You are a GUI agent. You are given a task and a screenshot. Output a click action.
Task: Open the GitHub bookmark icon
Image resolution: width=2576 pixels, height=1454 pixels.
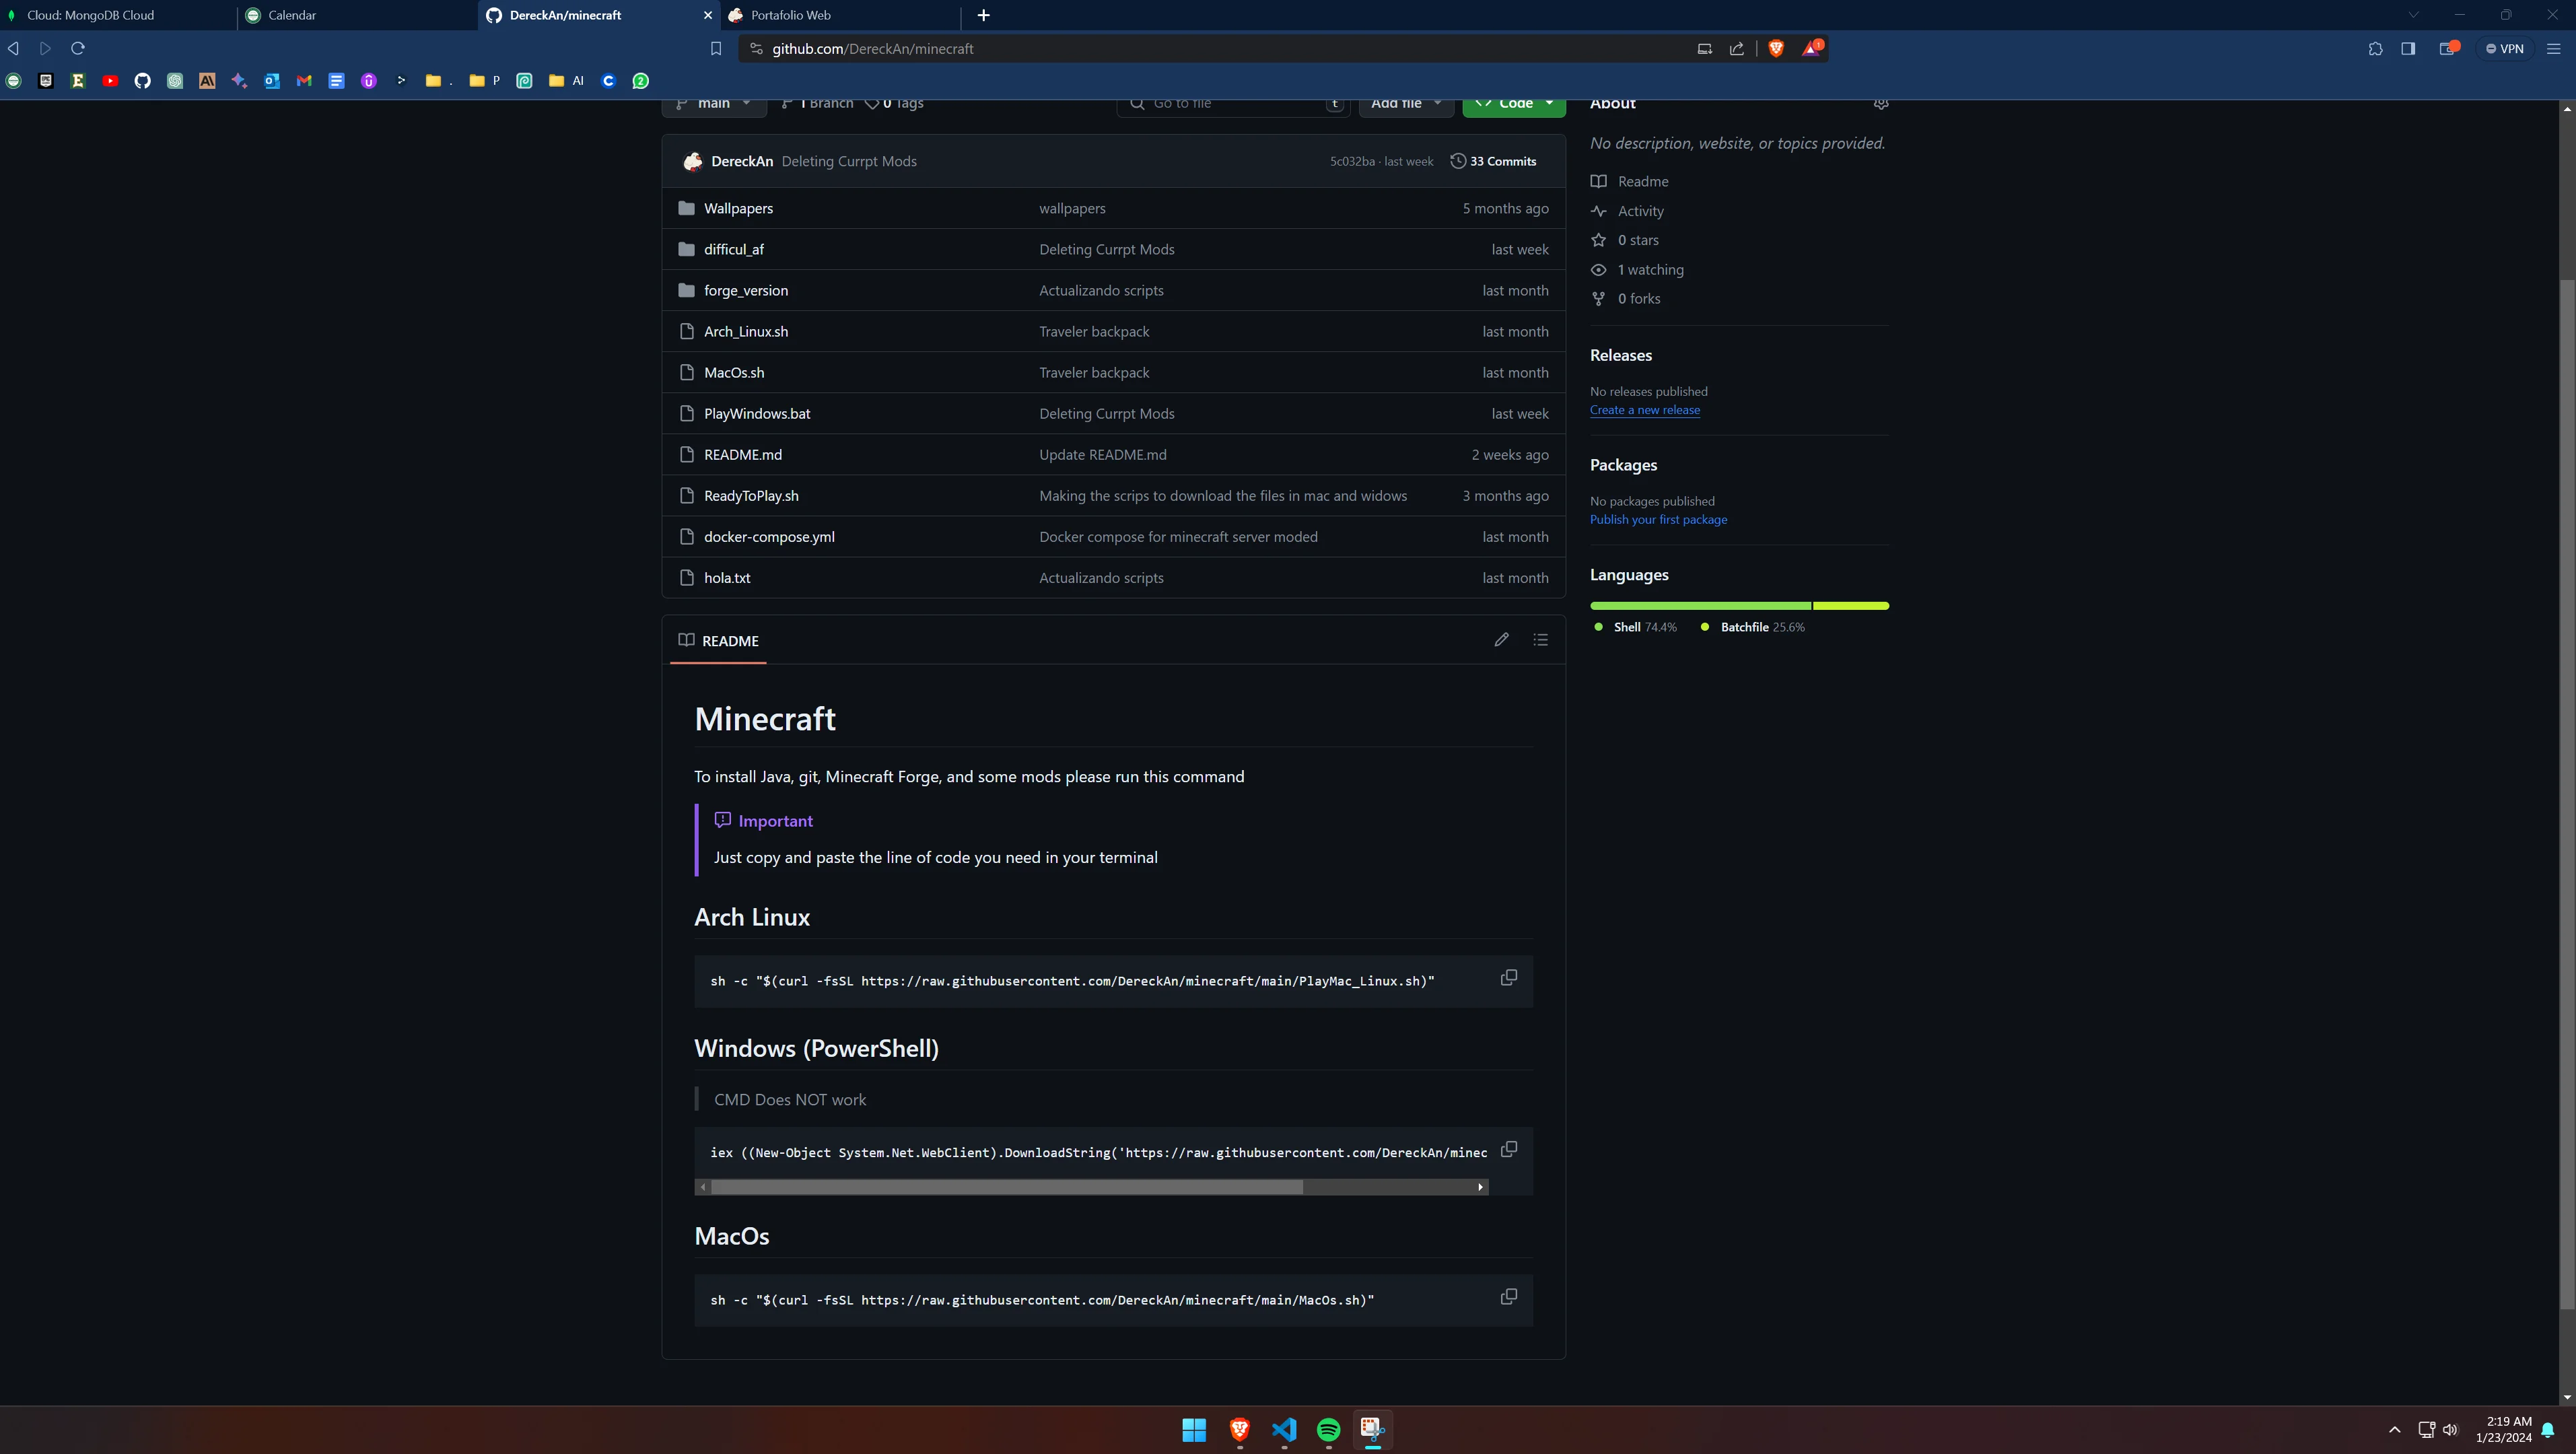142,81
